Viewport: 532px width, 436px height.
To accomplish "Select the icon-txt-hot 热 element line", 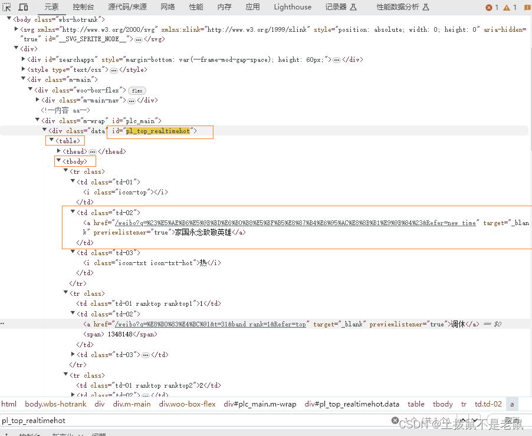I will 152,263.
